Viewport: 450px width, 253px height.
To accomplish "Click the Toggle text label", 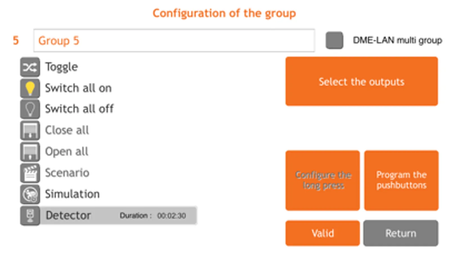I will click(62, 67).
